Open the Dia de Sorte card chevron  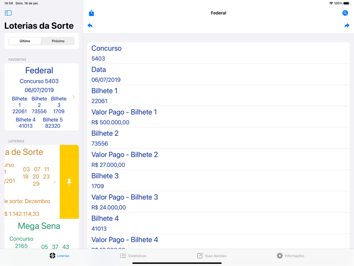tap(54, 182)
